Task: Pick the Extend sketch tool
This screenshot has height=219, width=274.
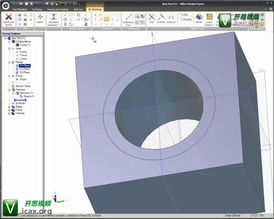Action: pyautogui.click(x=161, y=18)
